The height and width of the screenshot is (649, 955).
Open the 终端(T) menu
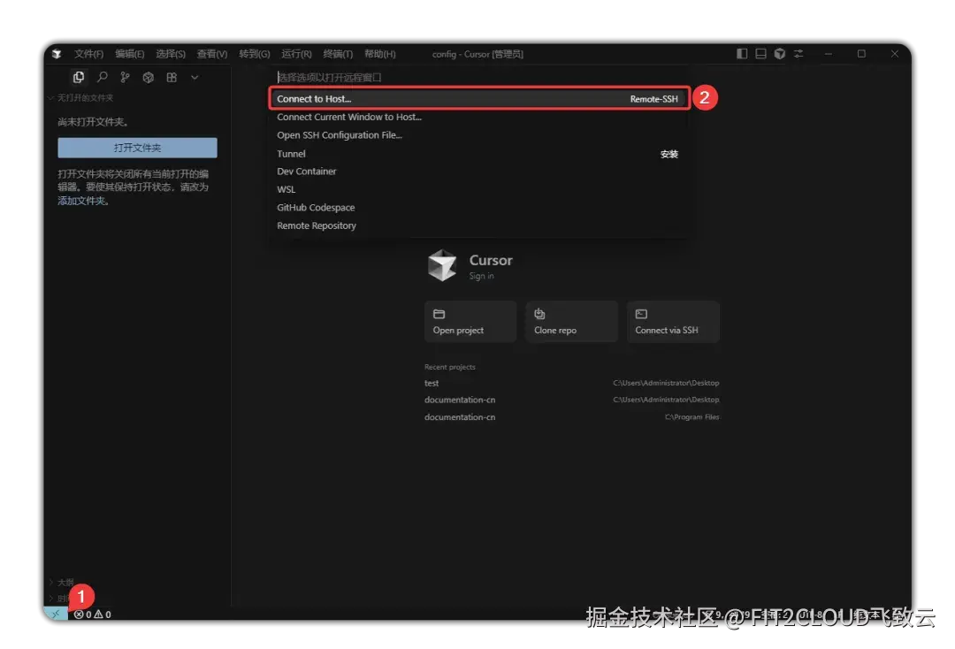338,54
